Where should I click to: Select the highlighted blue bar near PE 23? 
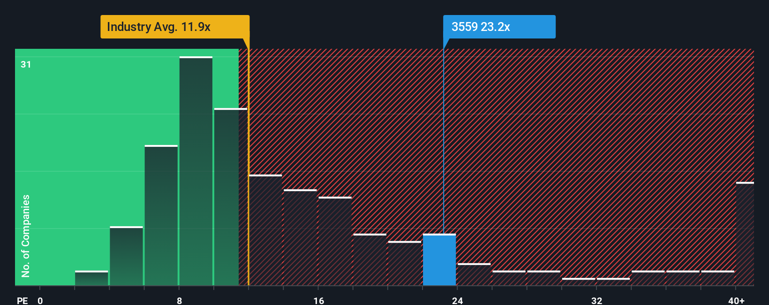click(x=439, y=259)
